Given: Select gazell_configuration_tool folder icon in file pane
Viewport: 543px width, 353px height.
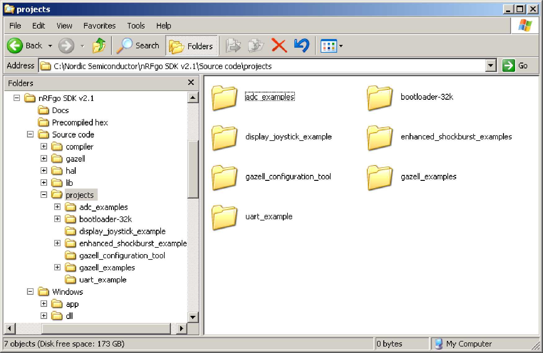Looking at the screenshot, I should [225, 178].
